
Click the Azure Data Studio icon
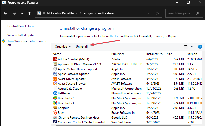(55, 89)
